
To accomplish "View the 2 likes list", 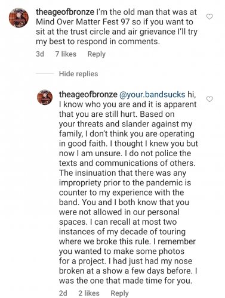I will (x=89, y=293).
